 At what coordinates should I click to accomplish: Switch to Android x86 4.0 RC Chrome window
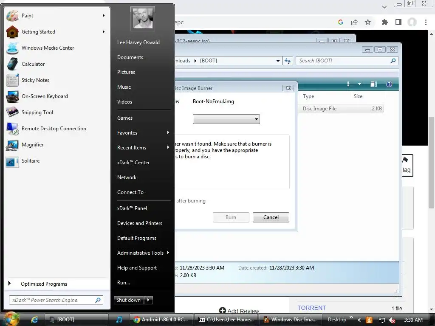[161, 320]
